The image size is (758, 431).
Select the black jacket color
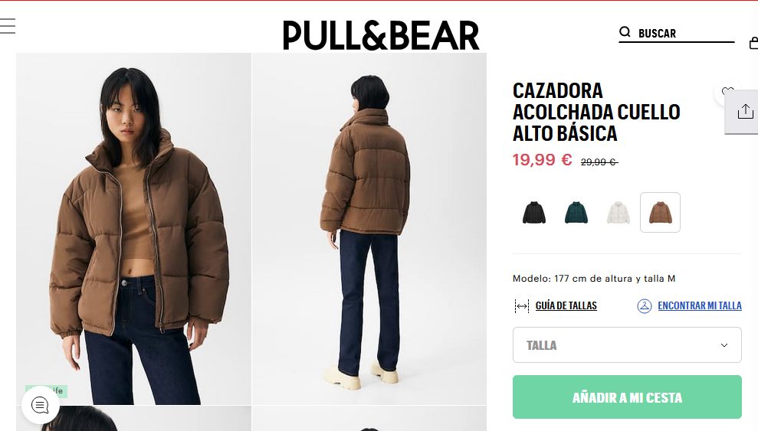534,212
